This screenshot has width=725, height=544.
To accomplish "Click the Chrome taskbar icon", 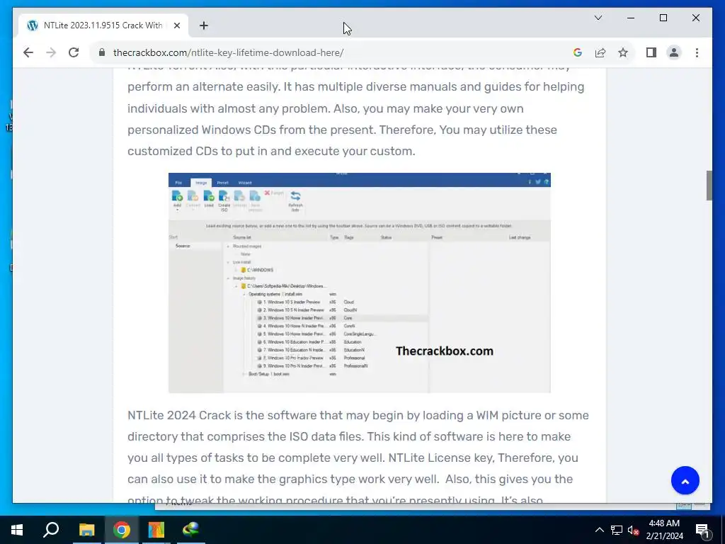I will click(121, 530).
